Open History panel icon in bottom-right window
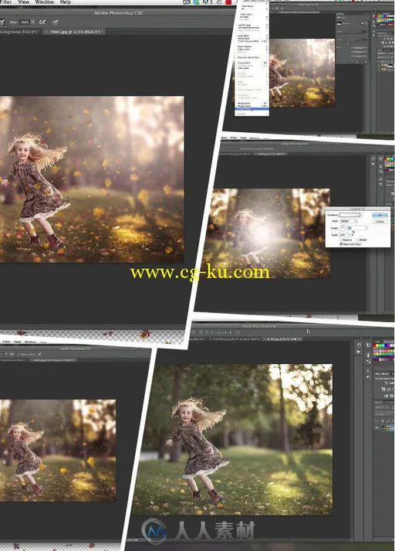 [x=360, y=345]
